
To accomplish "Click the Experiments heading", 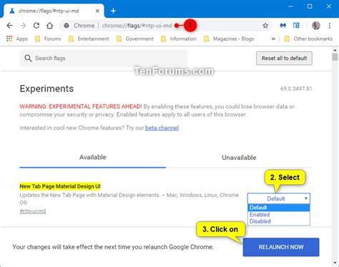I will [46, 89].
